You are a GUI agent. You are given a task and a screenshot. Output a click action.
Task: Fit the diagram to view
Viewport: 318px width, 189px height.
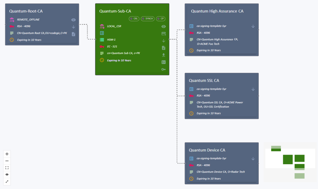pyautogui.click(x=7, y=168)
